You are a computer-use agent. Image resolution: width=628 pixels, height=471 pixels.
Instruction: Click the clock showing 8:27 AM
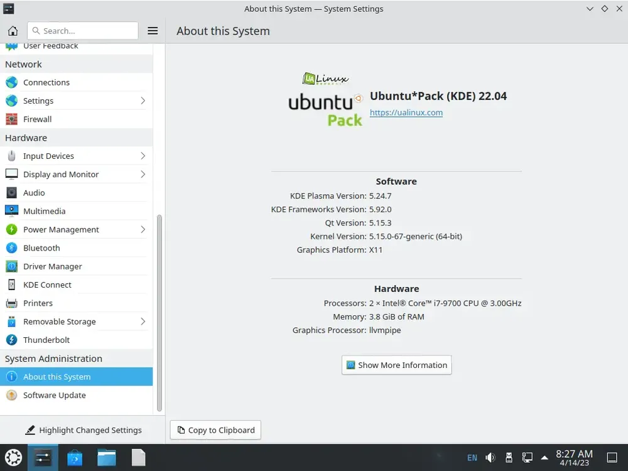[575, 458]
